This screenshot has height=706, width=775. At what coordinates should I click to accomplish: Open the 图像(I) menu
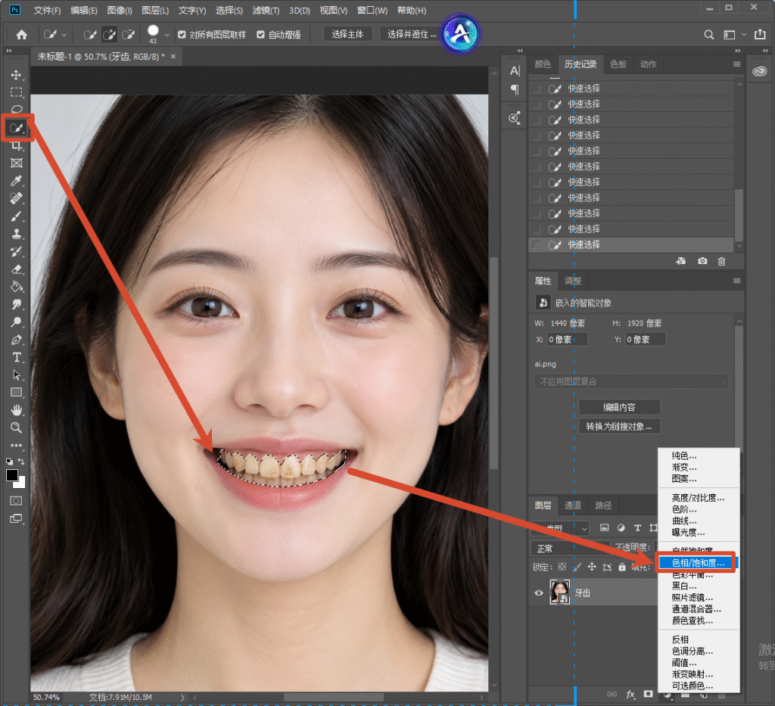click(x=120, y=11)
